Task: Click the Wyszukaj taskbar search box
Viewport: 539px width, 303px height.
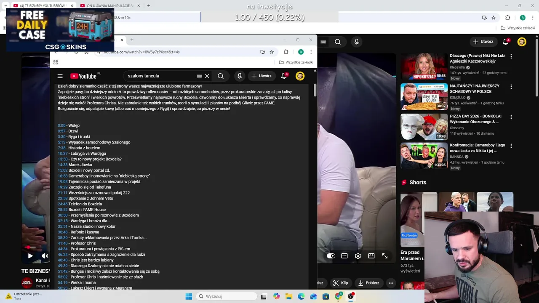Action: point(227,296)
